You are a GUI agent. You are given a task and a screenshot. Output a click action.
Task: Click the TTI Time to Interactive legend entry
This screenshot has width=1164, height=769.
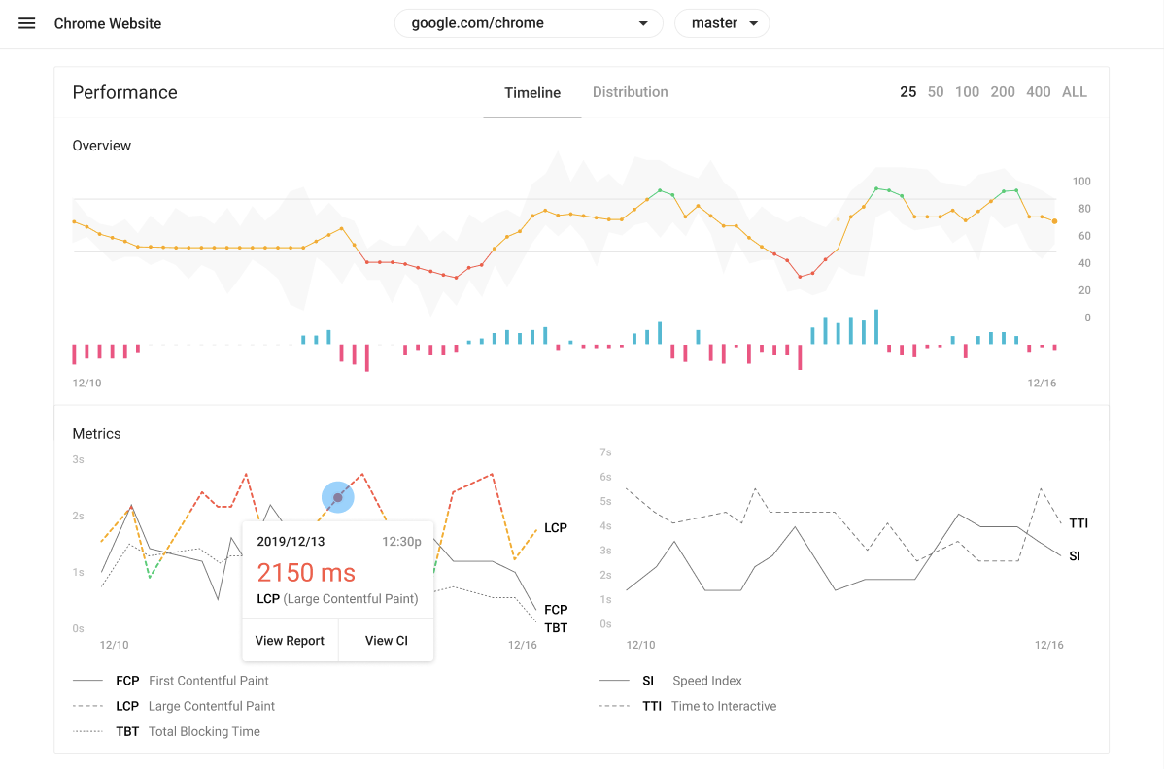pos(687,706)
